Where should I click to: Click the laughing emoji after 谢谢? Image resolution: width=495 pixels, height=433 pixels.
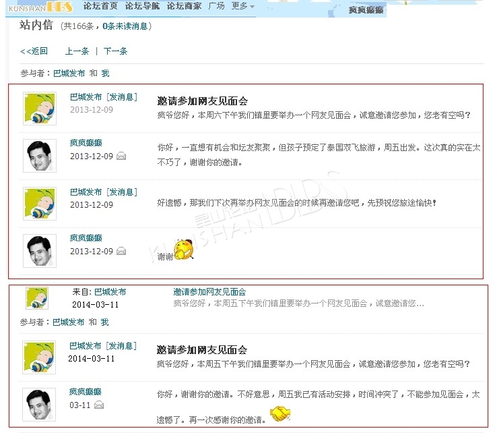[x=184, y=250]
